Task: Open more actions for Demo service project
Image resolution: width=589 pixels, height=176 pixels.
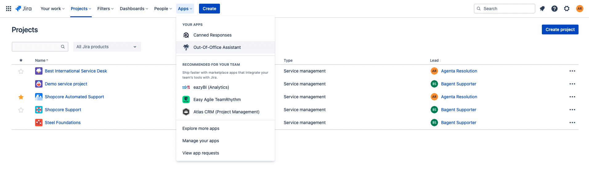Action: click(x=572, y=84)
